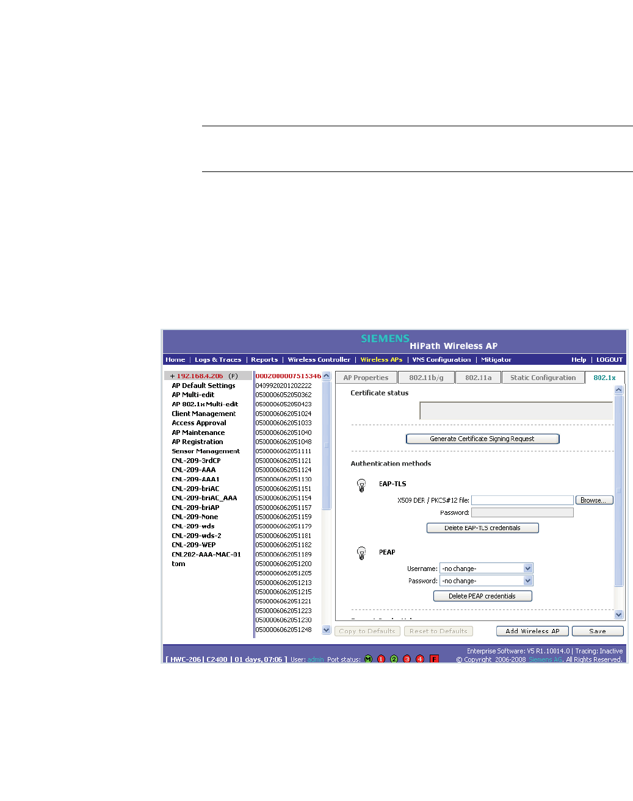
Task: Open the PEAP Username dropdown
Action: [x=528, y=569]
